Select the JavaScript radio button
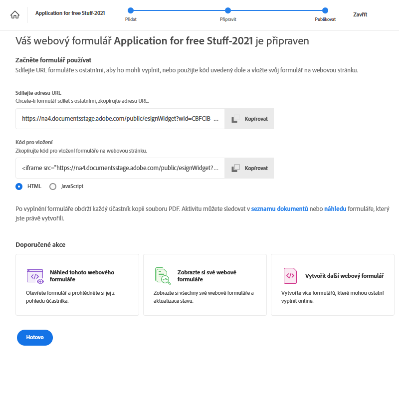 point(53,187)
